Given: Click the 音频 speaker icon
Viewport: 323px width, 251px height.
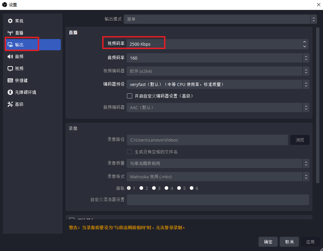Looking at the screenshot, I should click(10, 57).
